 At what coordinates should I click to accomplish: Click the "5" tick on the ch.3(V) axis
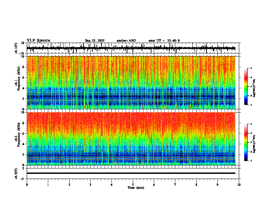24,168
